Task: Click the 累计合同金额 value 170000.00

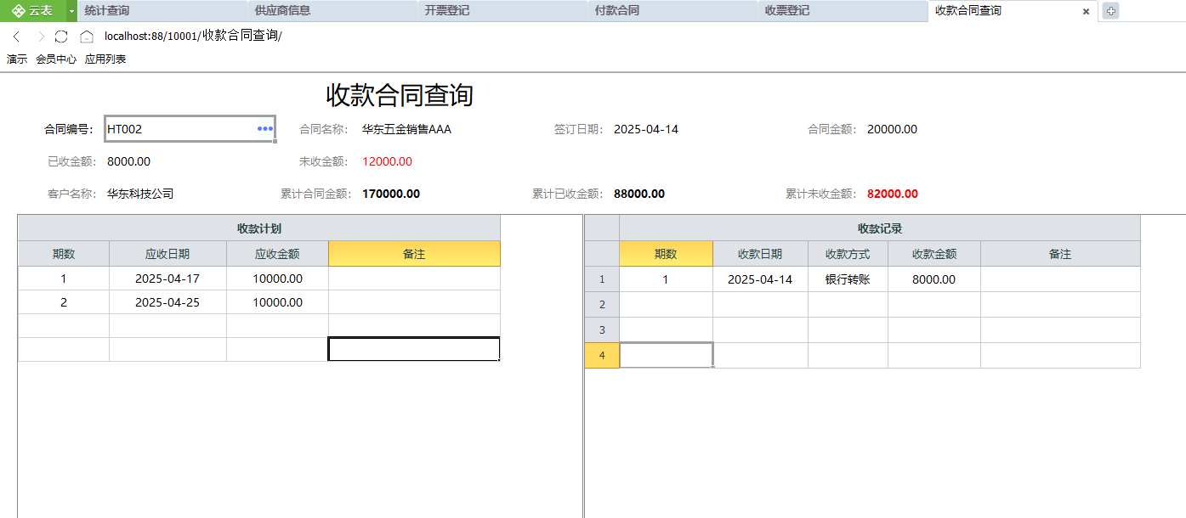Action: (x=391, y=194)
